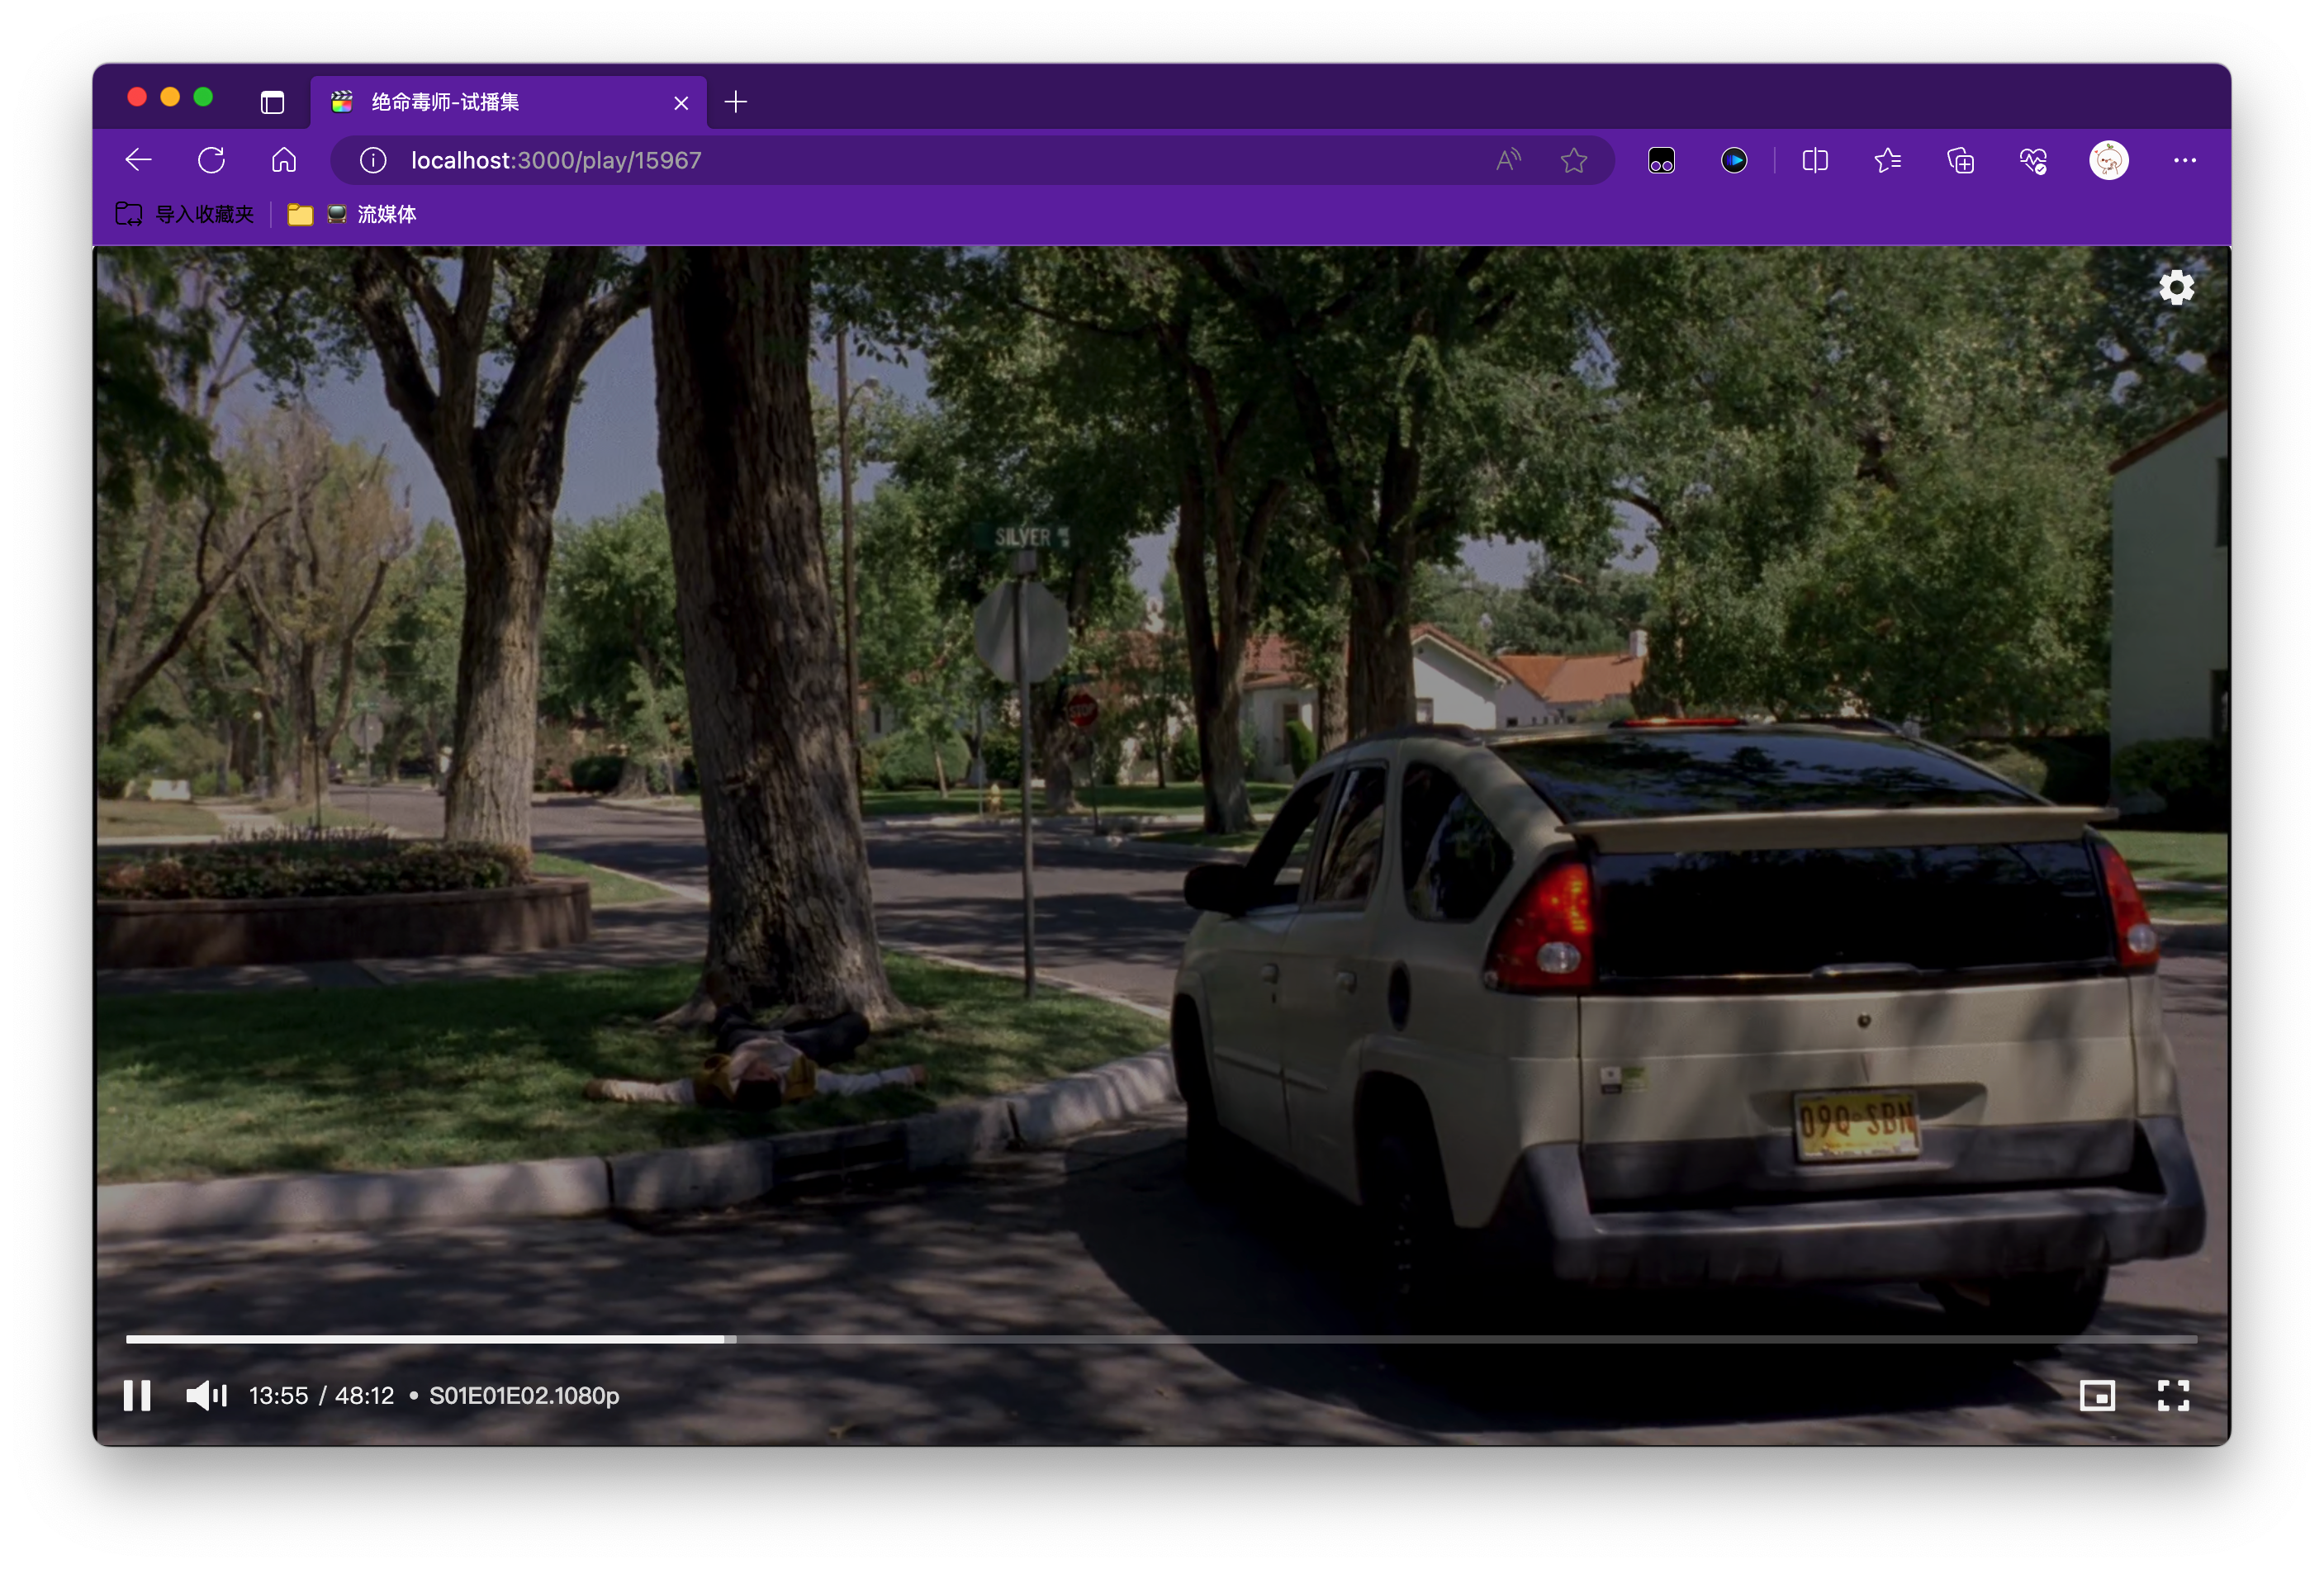Reload the current page
Image resolution: width=2324 pixels, height=1569 pixels.
point(211,160)
